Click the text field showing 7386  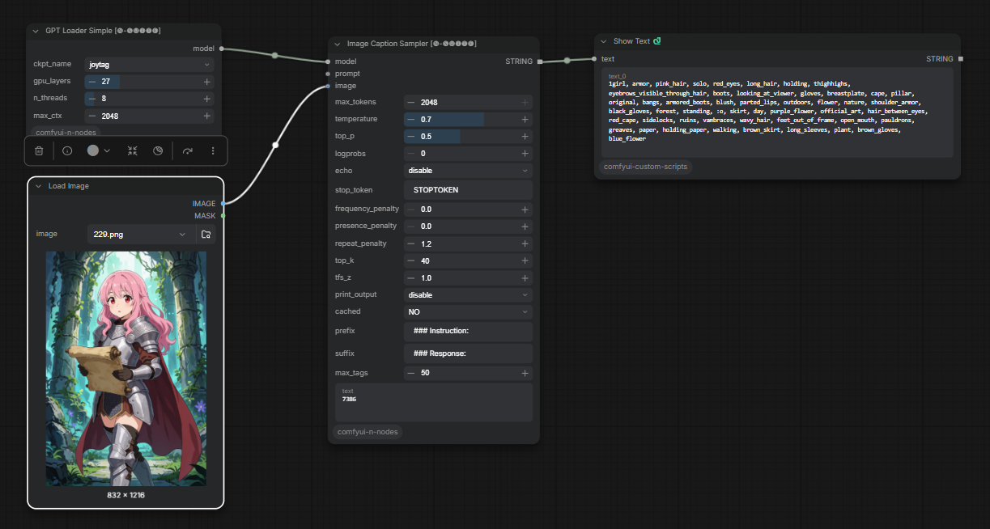pyautogui.click(x=434, y=402)
